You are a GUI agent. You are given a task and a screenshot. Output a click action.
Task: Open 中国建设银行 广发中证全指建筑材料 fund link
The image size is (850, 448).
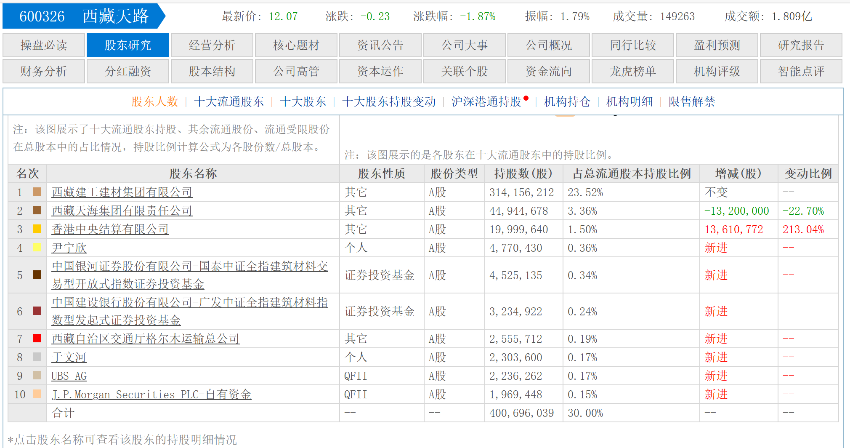coord(190,311)
